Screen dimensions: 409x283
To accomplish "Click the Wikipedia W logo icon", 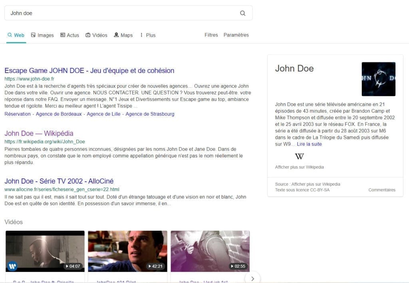I will click(300, 156).
